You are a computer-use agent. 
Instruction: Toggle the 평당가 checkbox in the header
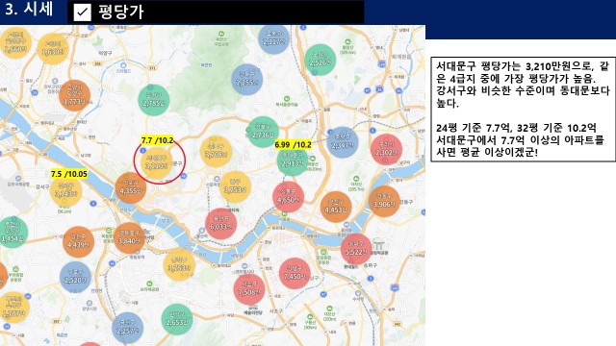(x=82, y=12)
